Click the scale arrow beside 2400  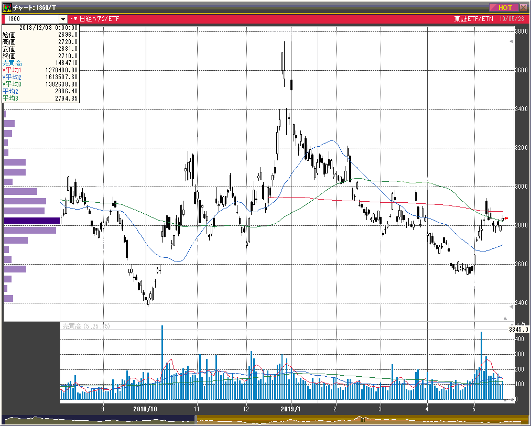511,307
